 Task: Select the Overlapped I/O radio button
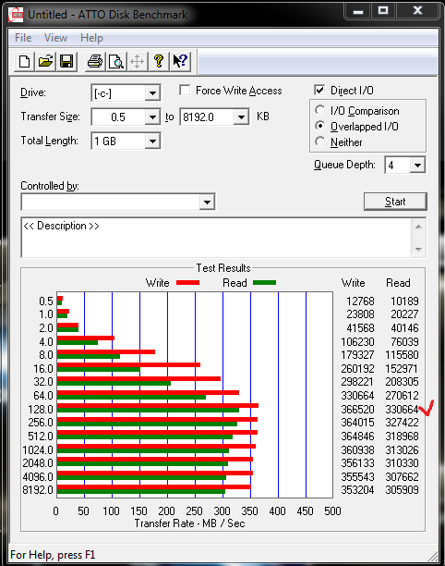click(x=319, y=126)
